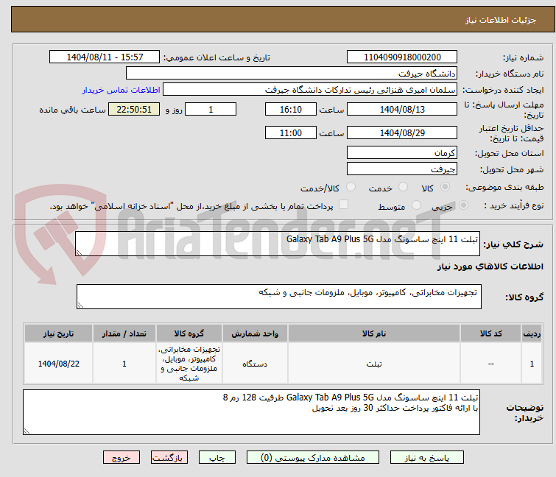Click the 'تاریخ نیاز' column header
The image size is (556, 477).
click(x=58, y=333)
